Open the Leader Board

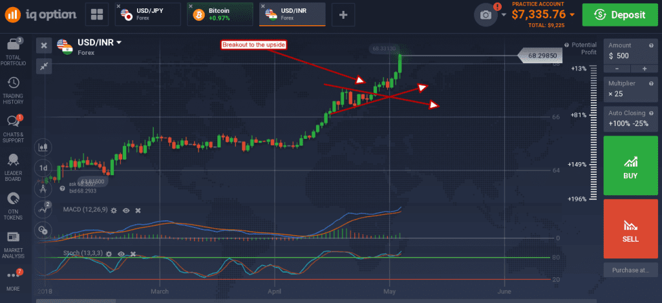coord(14,167)
